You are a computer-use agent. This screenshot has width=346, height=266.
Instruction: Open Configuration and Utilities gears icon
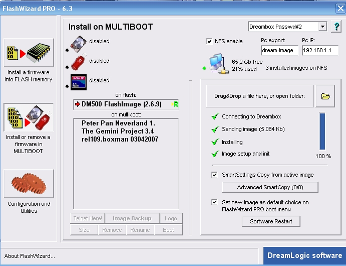coord(29,184)
